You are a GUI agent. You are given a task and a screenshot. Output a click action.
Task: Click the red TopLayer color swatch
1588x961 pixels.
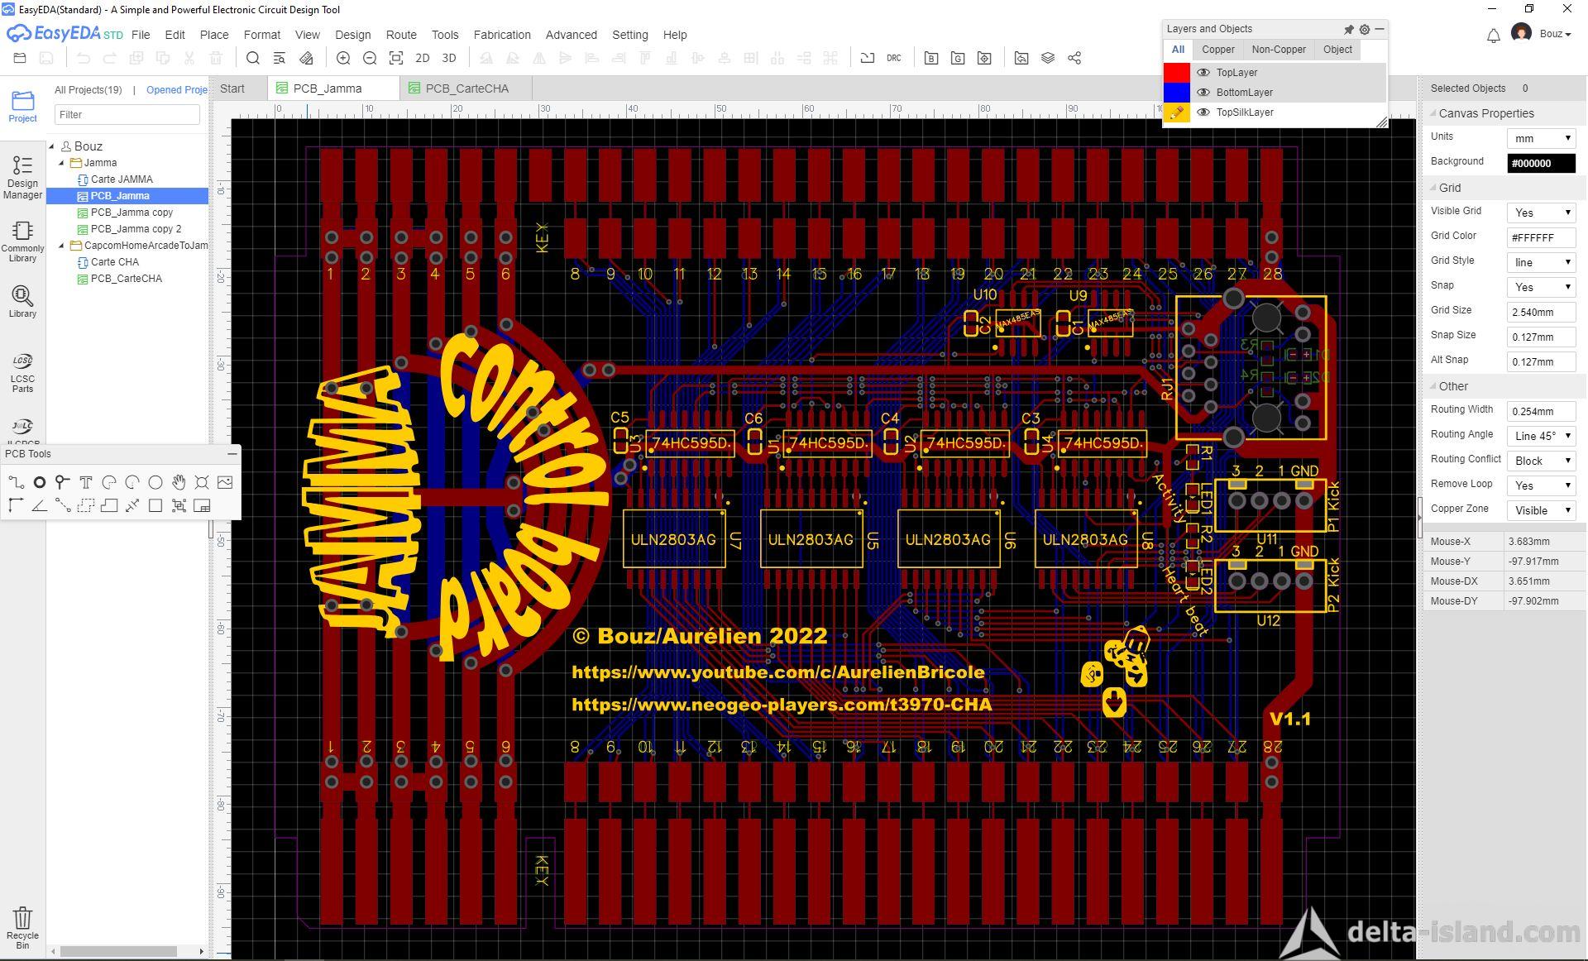tap(1176, 73)
